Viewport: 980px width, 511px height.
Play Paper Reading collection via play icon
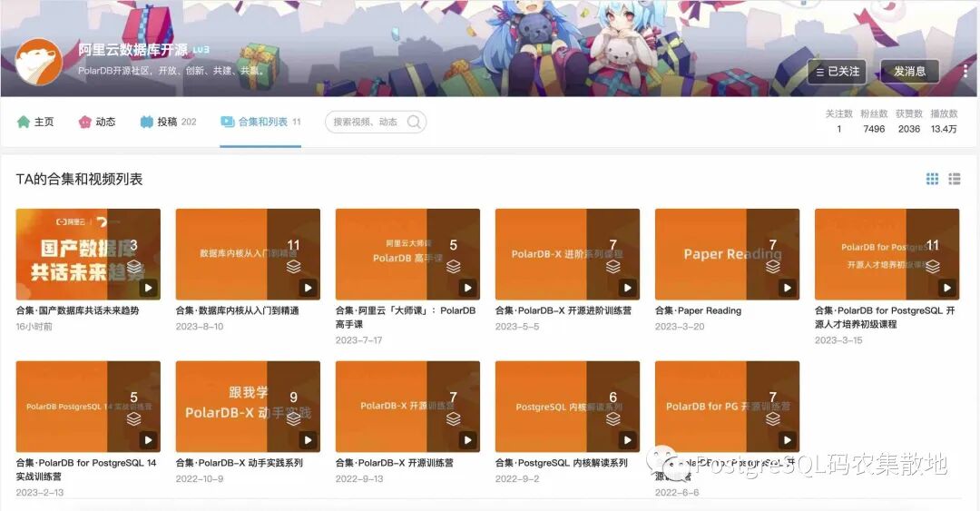[788, 288]
